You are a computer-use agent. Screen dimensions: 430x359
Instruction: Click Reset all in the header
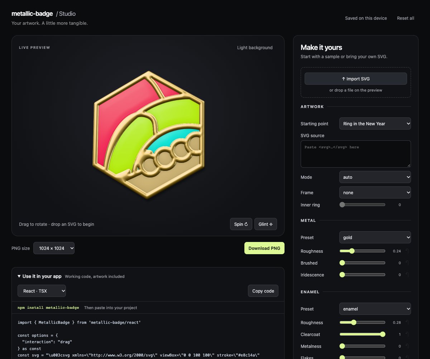coord(406,18)
